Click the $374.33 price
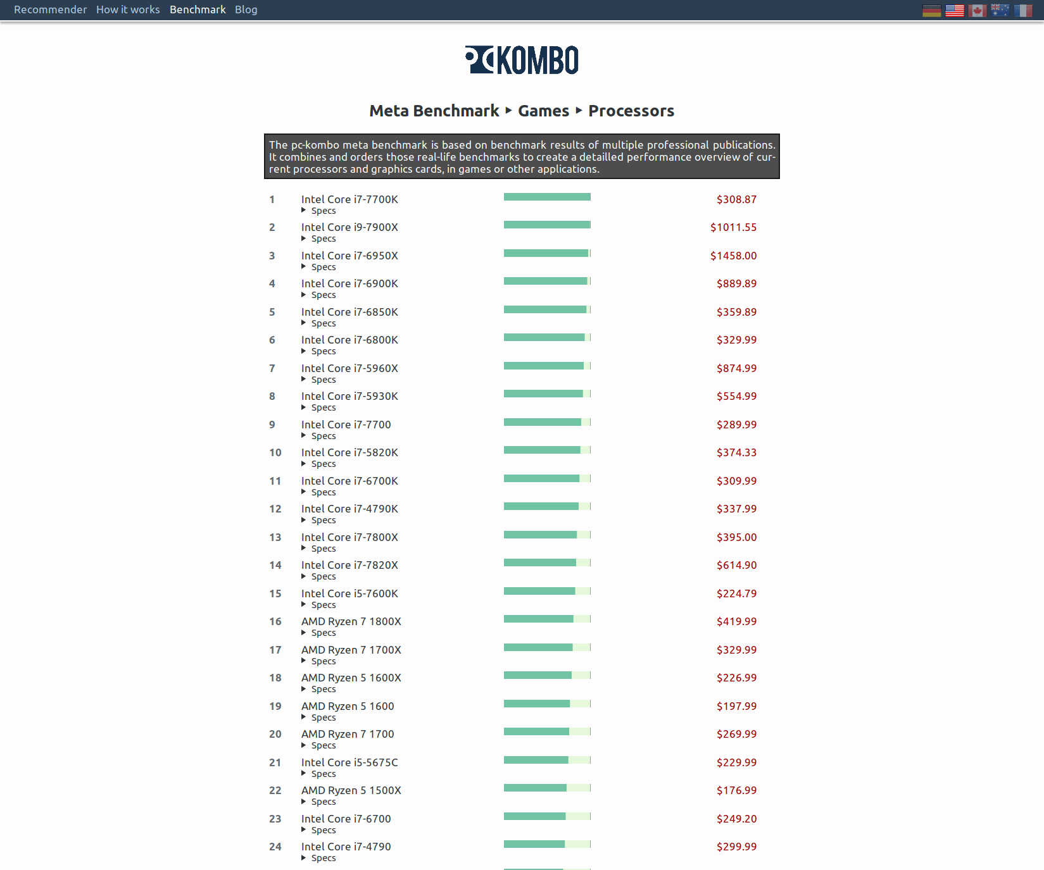Viewport: 1044px width, 870px height. click(736, 452)
